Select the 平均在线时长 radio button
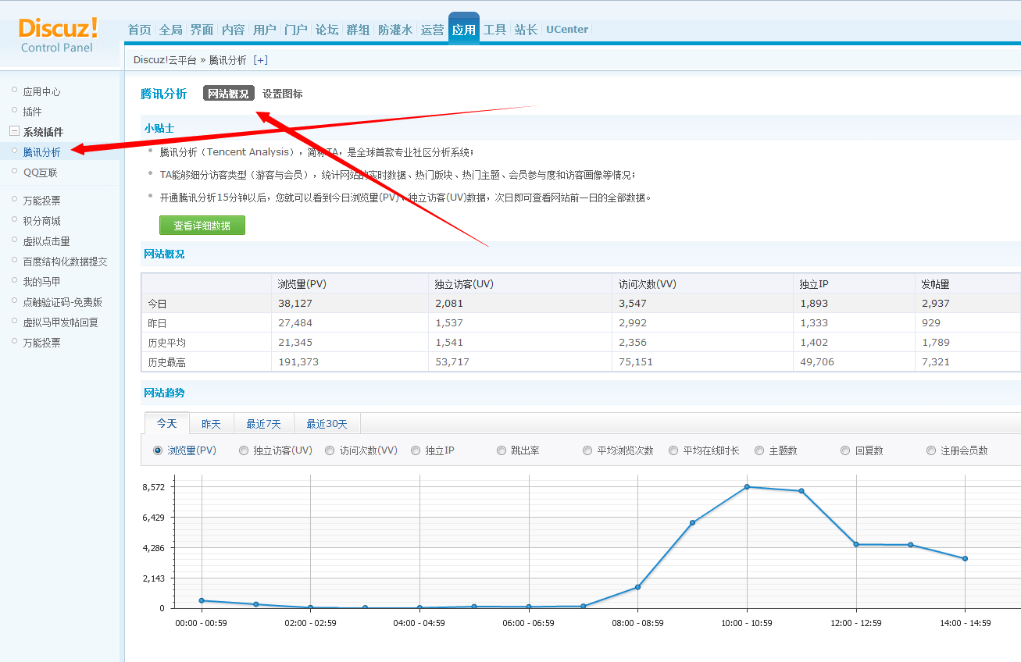This screenshot has height=662, width=1021. click(673, 450)
